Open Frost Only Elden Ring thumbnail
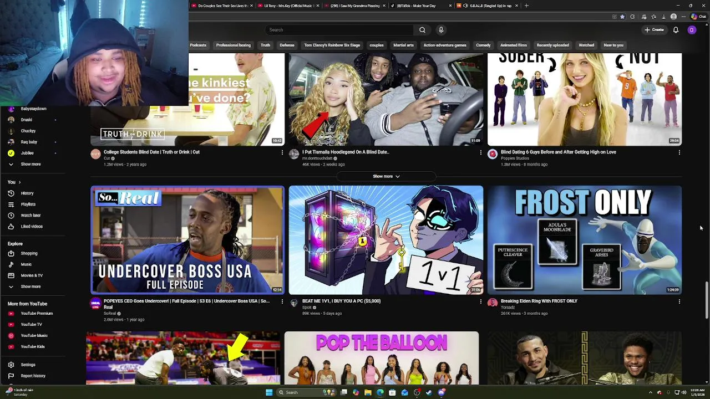Image resolution: width=710 pixels, height=399 pixels. (x=585, y=240)
